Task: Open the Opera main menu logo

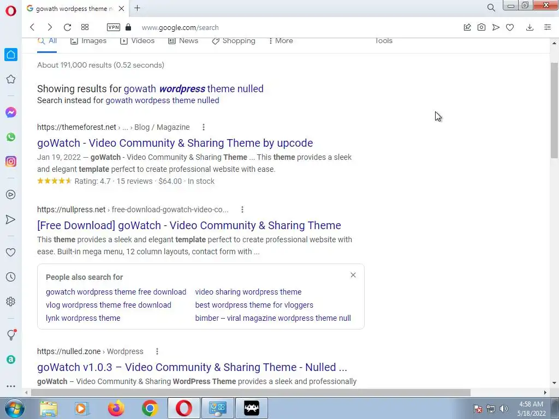Action: (11, 11)
